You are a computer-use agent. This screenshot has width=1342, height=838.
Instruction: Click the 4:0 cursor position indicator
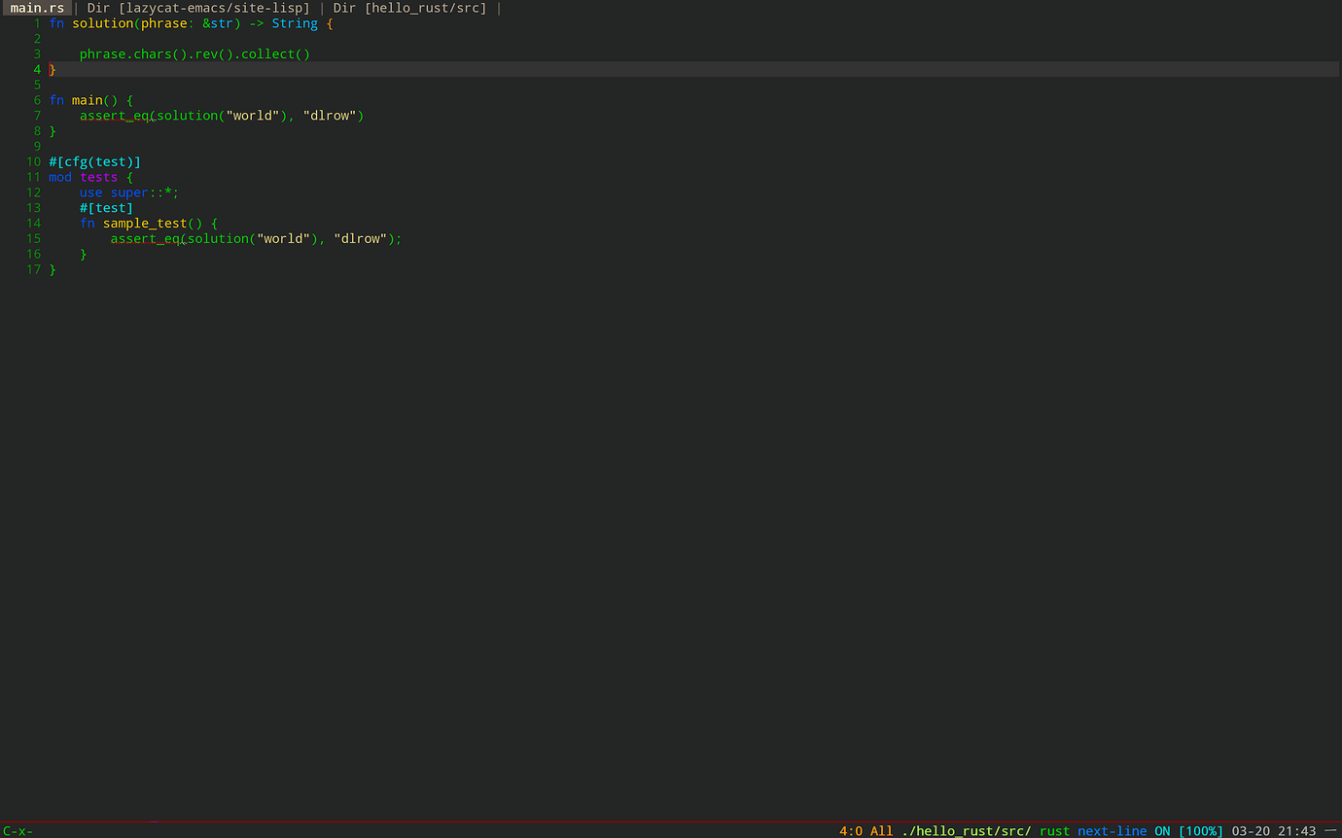tap(851, 831)
